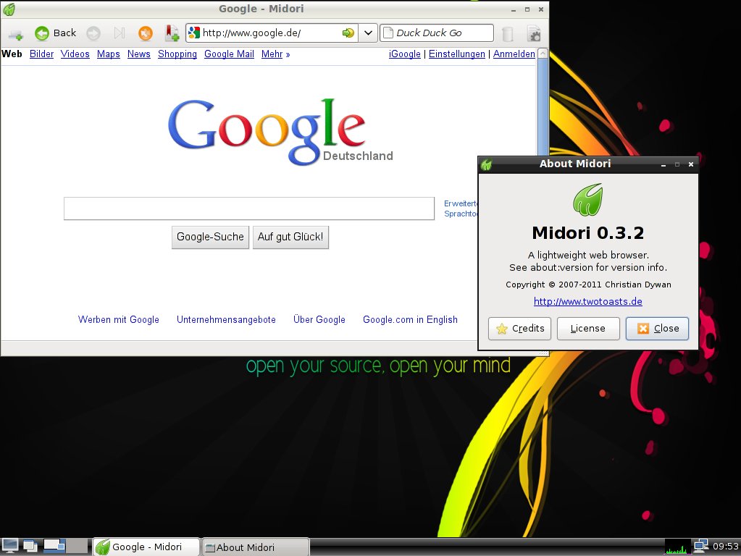Reload the page with the orange icon
Image resolution: width=741 pixels, height=556 pixels.
[145, 33]
